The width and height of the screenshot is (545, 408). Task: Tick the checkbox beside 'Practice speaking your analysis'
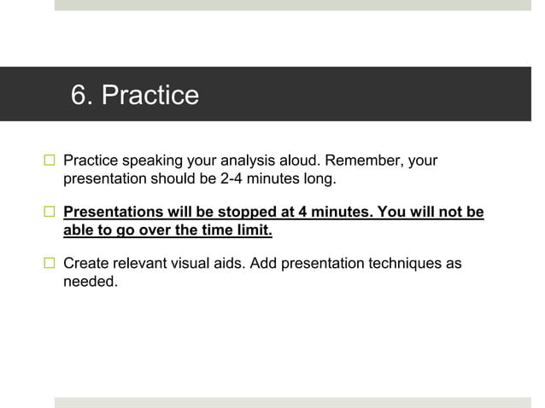pyautogui.click(x=50, y=160)
